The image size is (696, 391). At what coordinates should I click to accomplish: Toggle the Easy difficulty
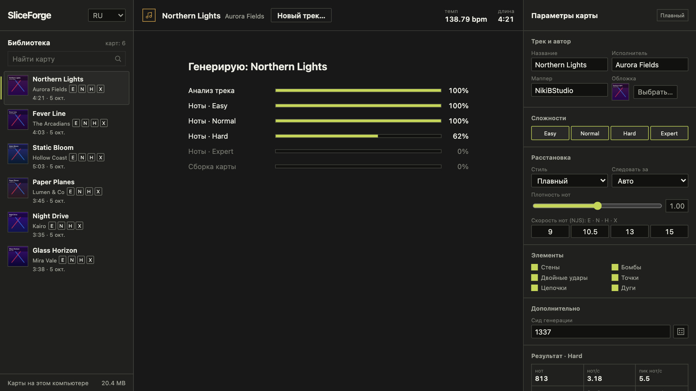(x=550, y=133)
